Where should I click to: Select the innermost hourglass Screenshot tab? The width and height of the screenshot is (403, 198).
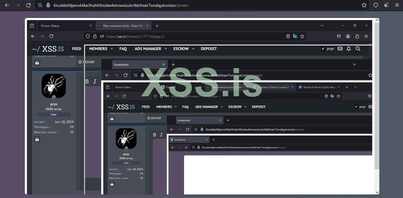189,140
